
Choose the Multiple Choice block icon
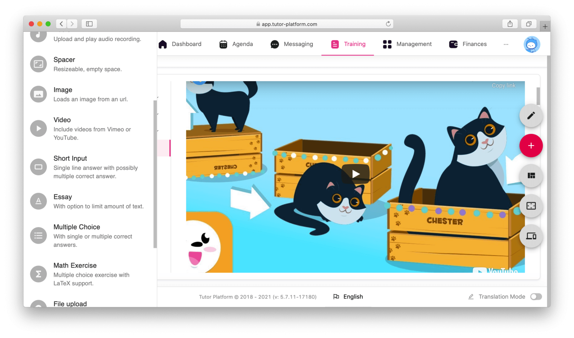[38, 235]
